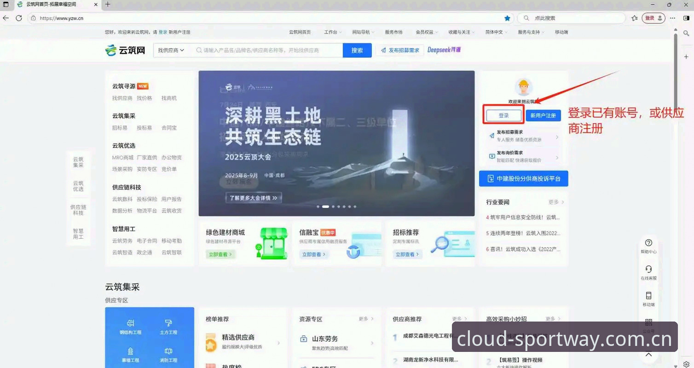Click the browser settings gear at bottom-right
Screen dimensions: 694x368
point(686,364)
